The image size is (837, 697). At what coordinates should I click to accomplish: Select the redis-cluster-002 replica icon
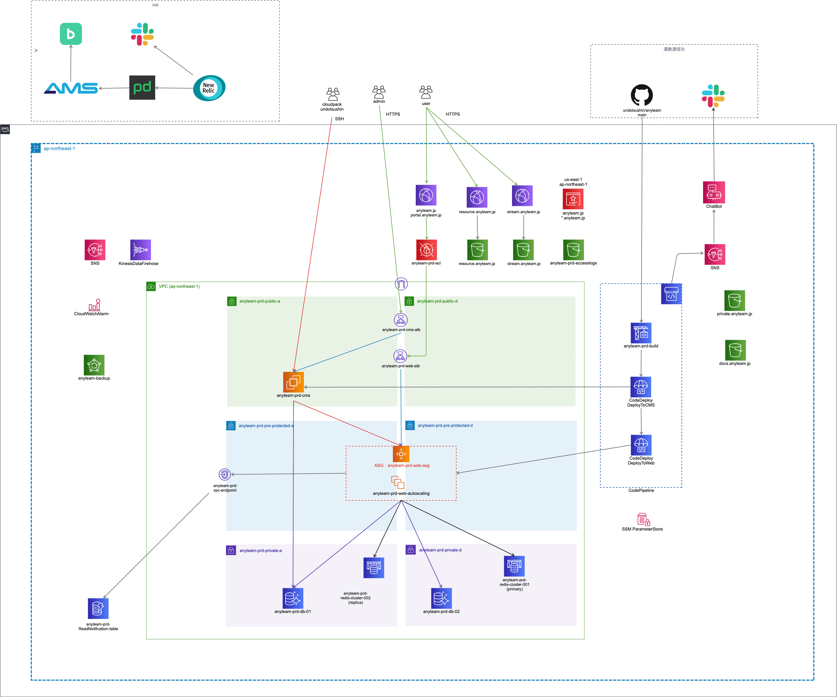[374, 568]
